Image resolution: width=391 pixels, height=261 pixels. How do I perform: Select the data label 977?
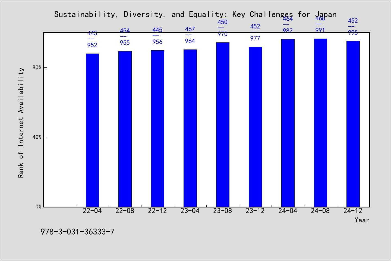tap(255, 38)
